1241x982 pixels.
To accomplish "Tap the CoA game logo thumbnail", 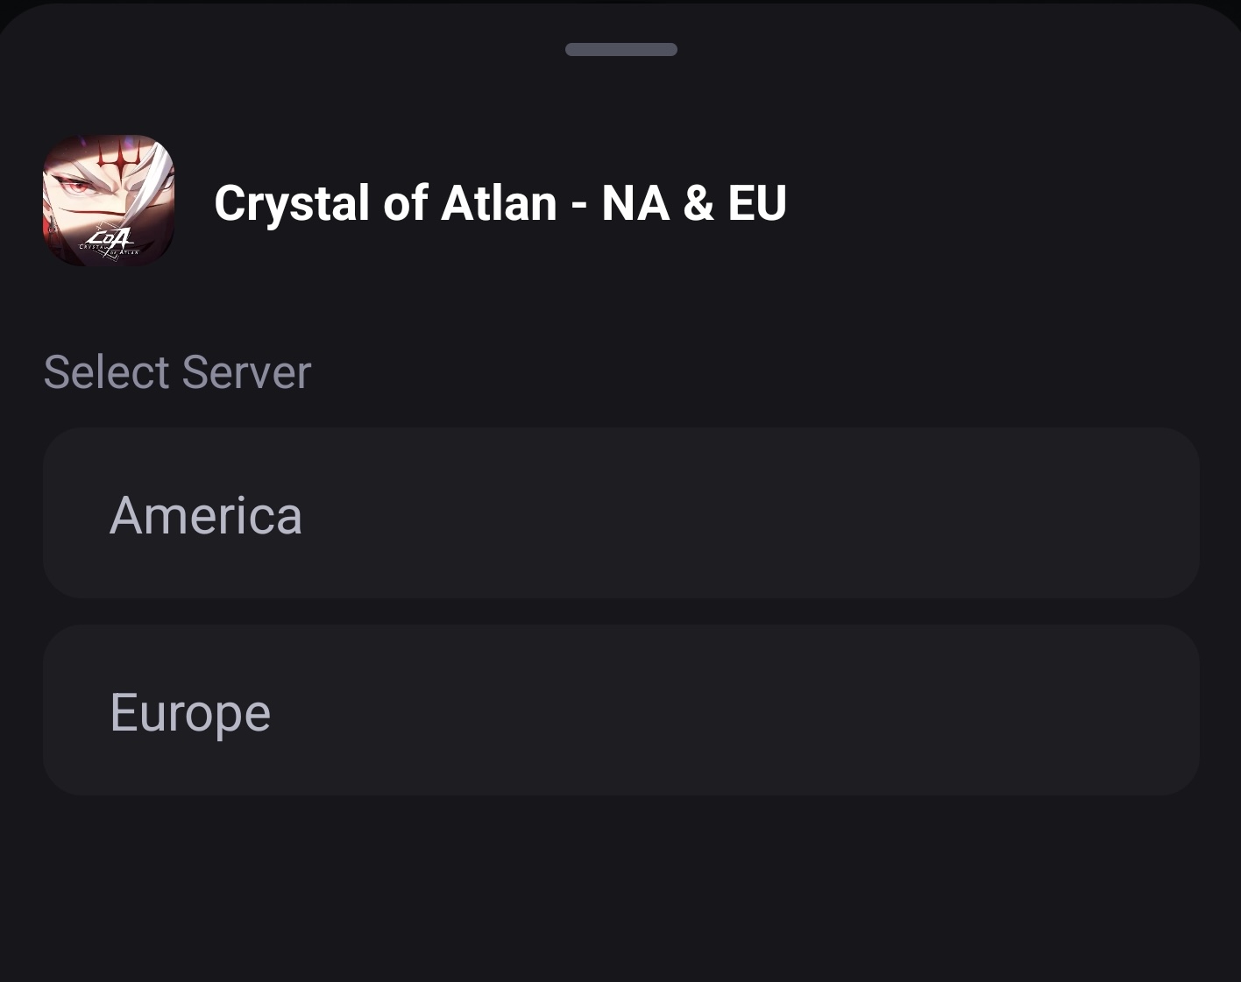I will point(109,201).
